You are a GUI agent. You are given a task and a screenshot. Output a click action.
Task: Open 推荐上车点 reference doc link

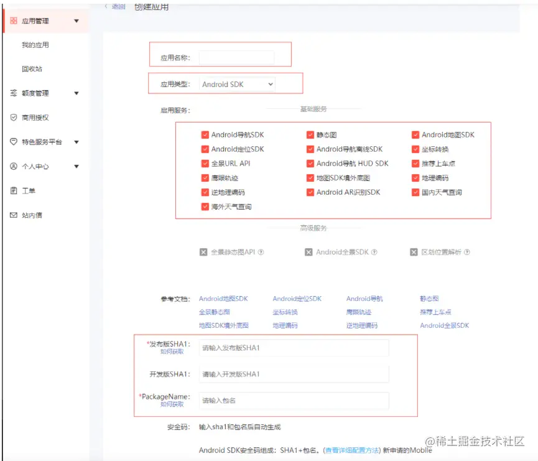coord(436,312)
